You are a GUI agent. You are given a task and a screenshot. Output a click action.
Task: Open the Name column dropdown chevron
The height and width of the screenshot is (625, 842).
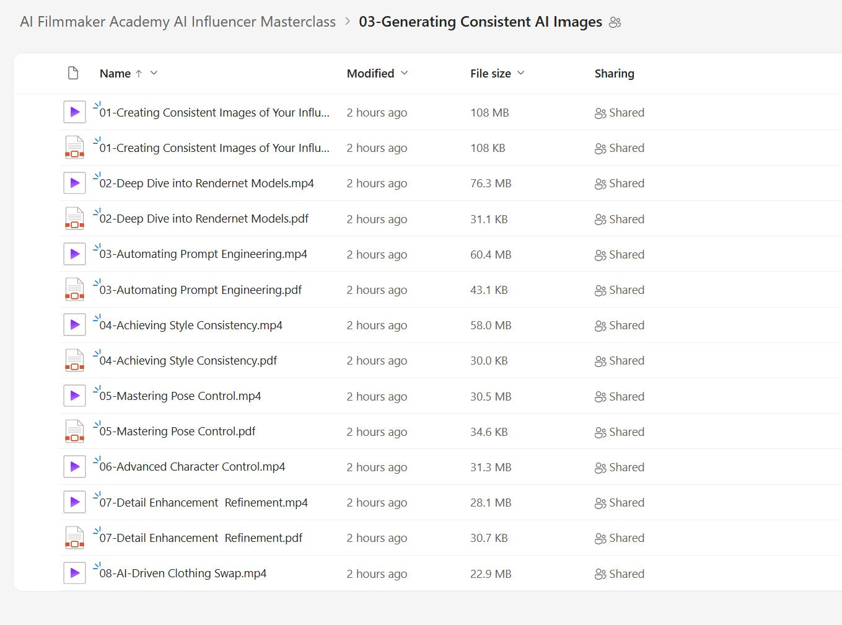point(154,73)
